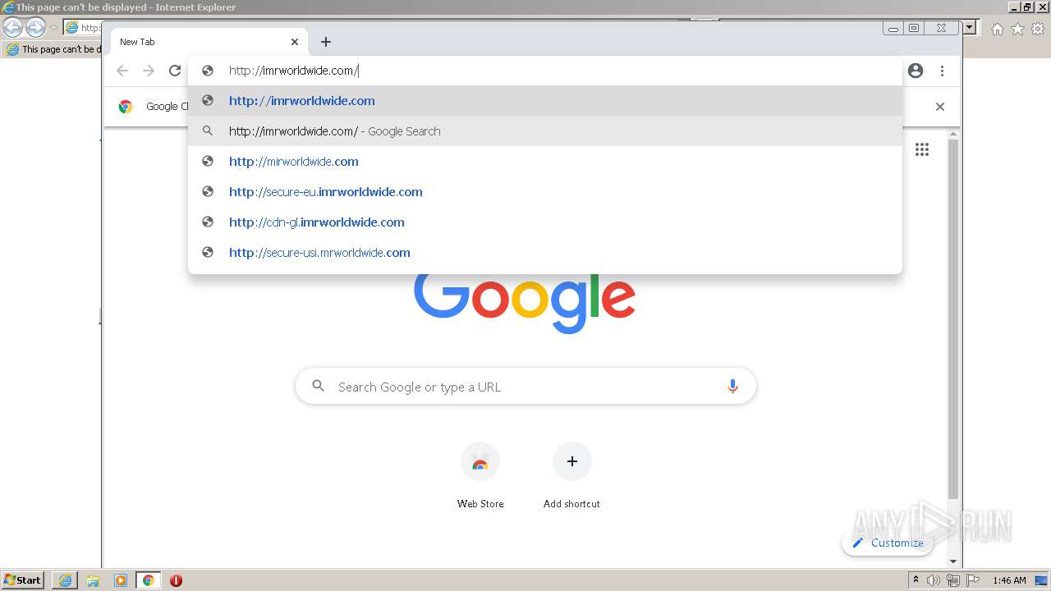Viewport: 1051px width, 591px height.
Task: Click Chrome's Back navigation arrow
Action: coord(122,71)
